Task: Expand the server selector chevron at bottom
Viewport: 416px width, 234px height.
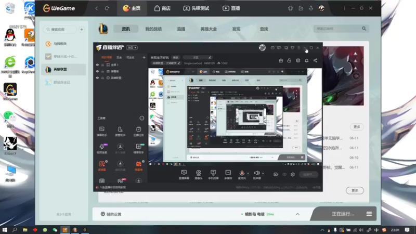Action: pyautogui.click(x=297, y=214)
